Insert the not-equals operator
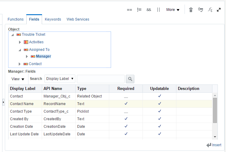The image size is (226, 152). click(139, 10)
